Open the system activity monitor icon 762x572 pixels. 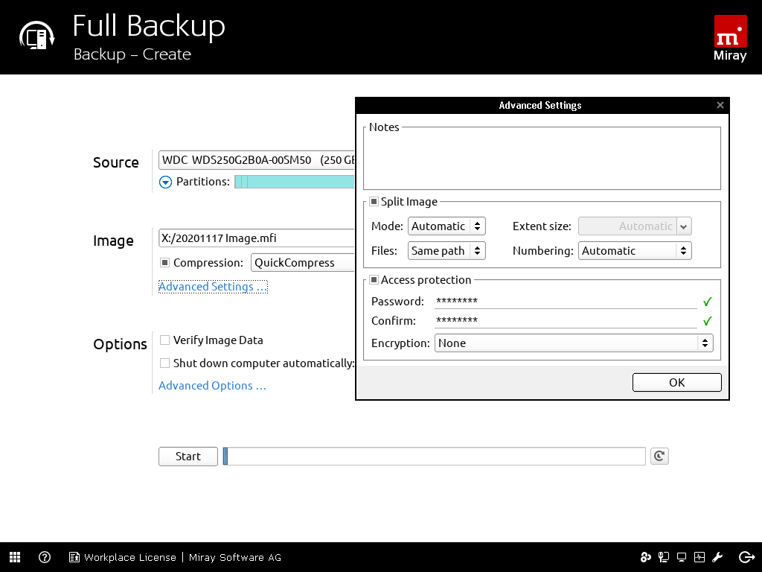[x=699, y=557]
